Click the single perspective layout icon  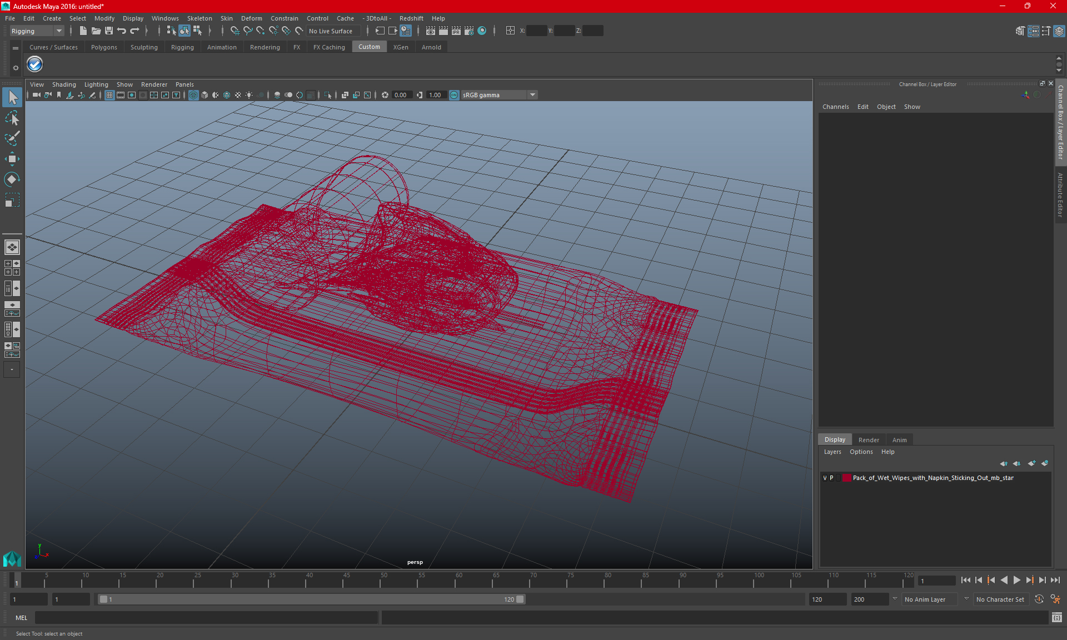(12, 247)
